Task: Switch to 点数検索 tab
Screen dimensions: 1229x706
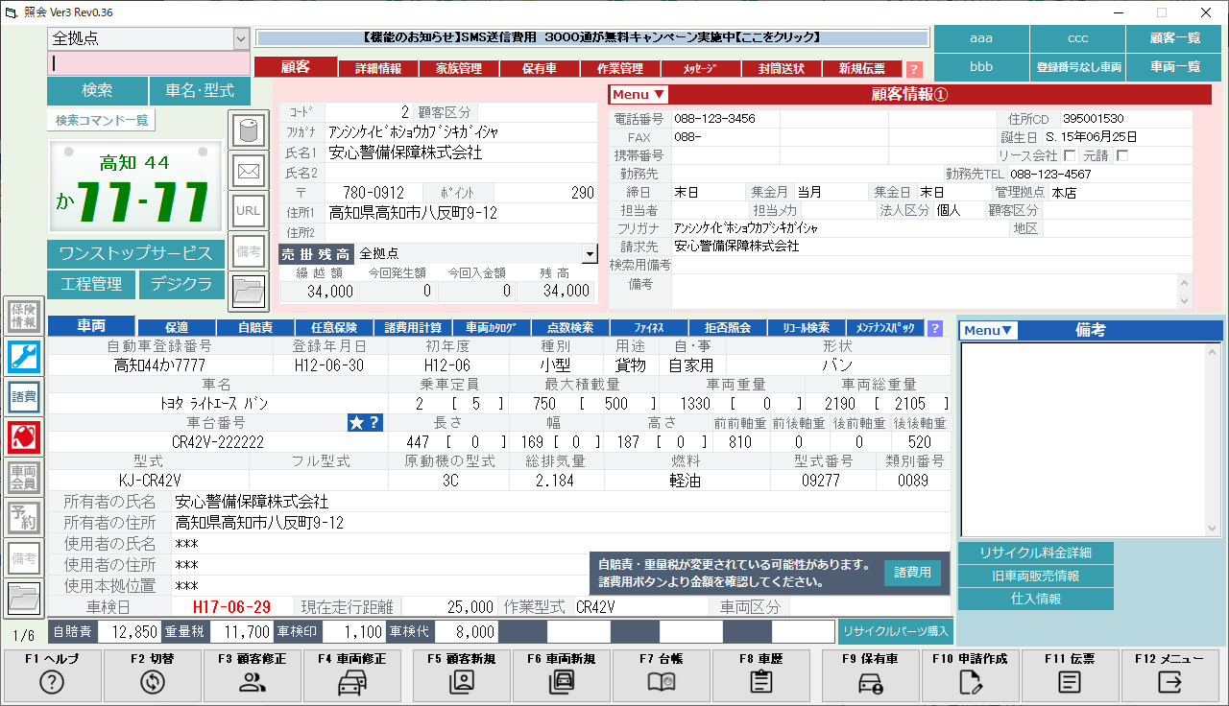Action: coord(570,328)
